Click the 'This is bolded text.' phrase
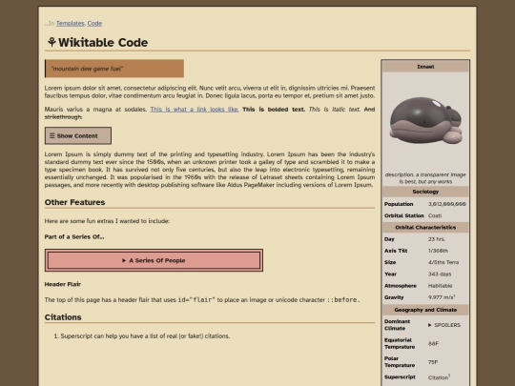This screenshot has width=515, height=386. pyautogui.click(x=274, y=110)
